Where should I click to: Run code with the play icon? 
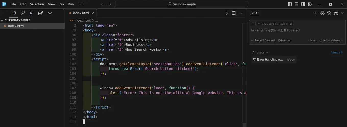[x=227, y=13]
